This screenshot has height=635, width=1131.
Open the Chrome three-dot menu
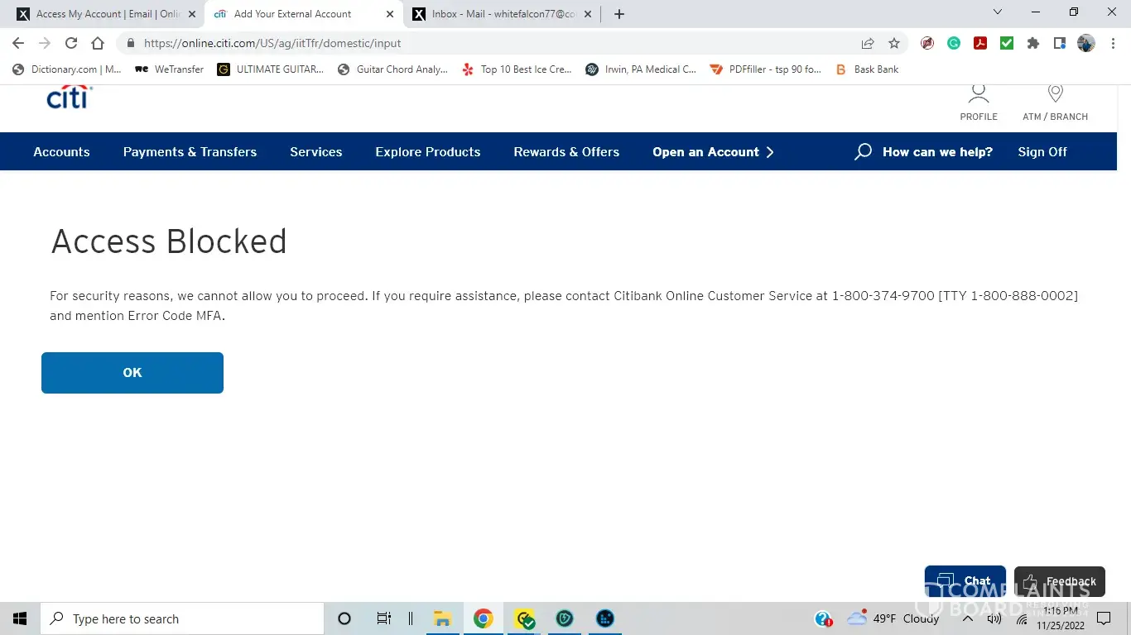[1113, 43]
